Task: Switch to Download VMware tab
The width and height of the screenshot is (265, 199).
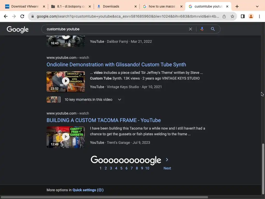Action: pyautogui.click(x=25, y=6)
